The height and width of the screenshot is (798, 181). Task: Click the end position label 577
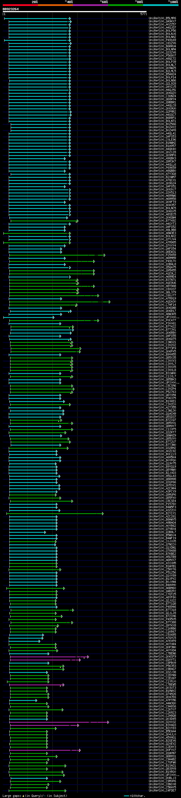pos(143,14)
